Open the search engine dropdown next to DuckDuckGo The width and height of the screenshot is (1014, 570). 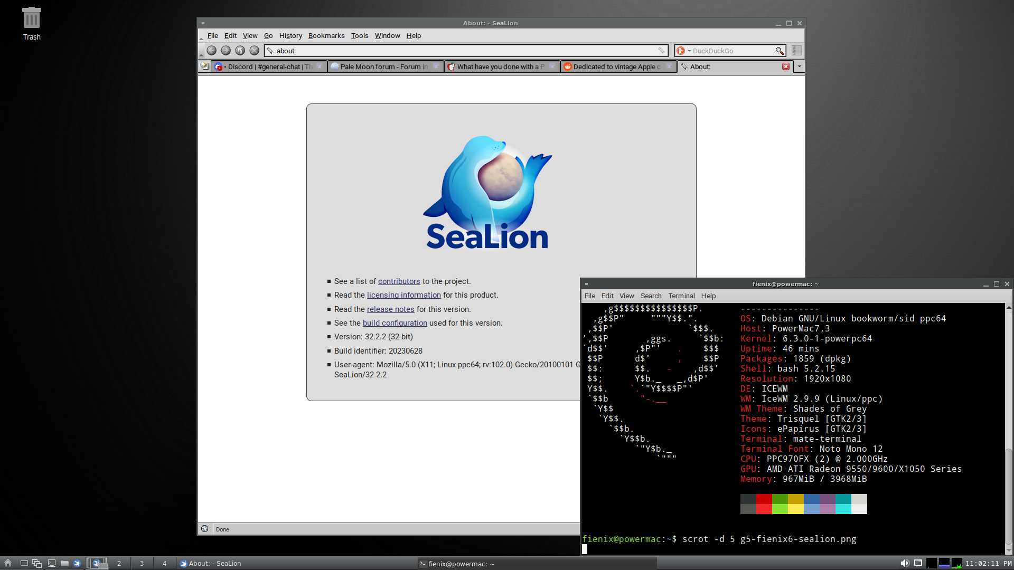click(689, 51)
